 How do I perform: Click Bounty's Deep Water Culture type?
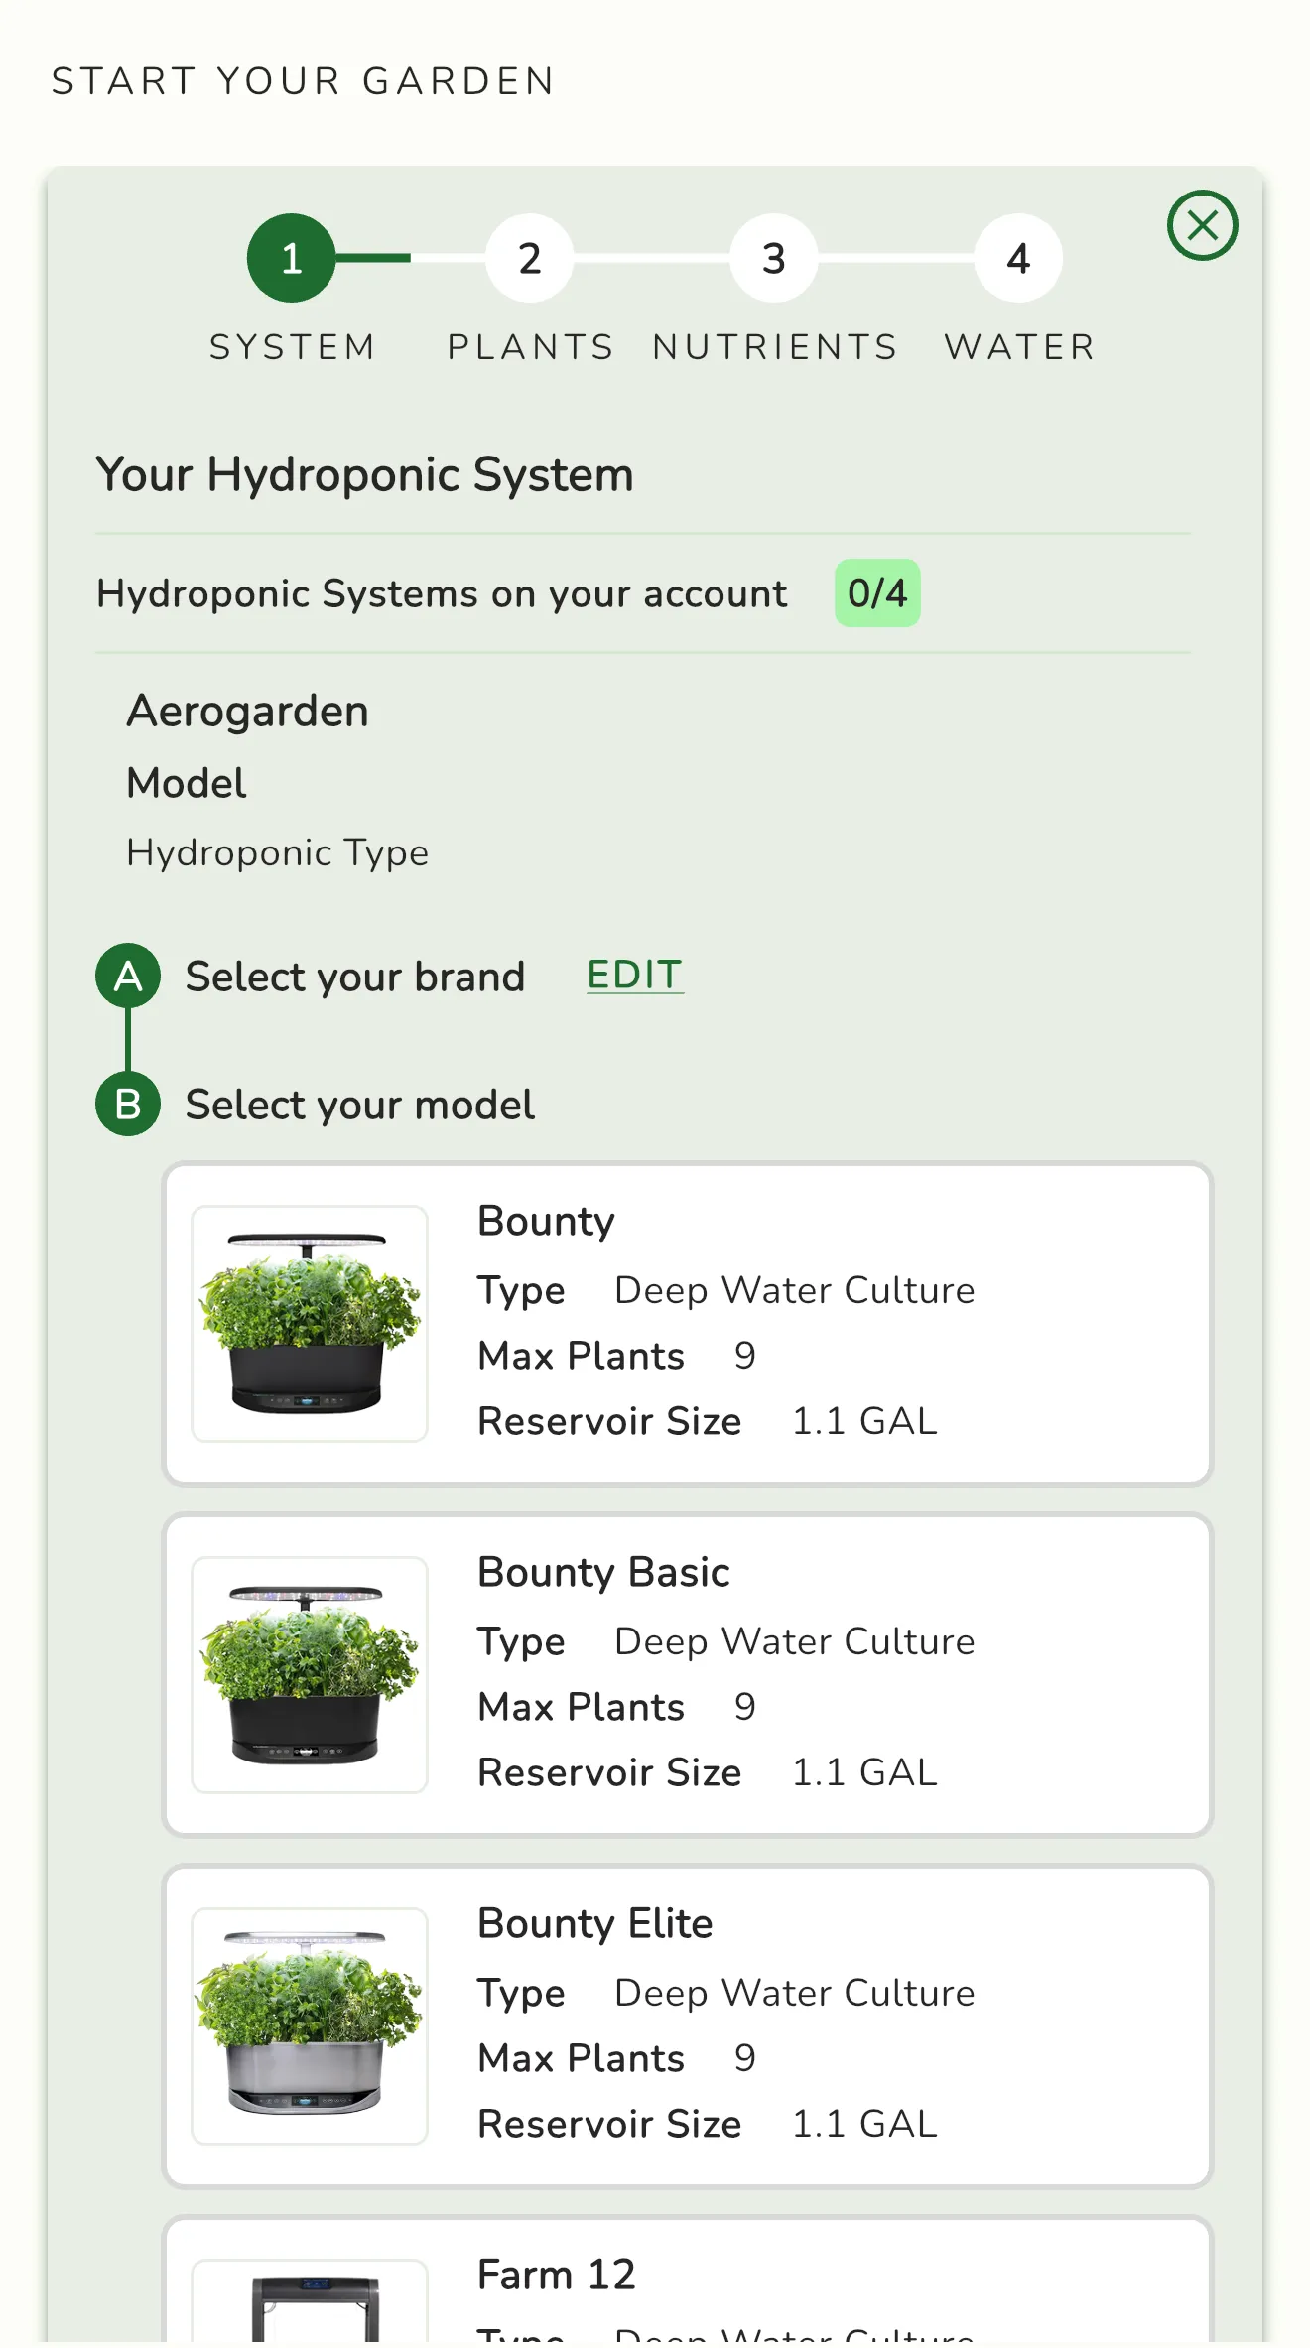pos(795,1290)
